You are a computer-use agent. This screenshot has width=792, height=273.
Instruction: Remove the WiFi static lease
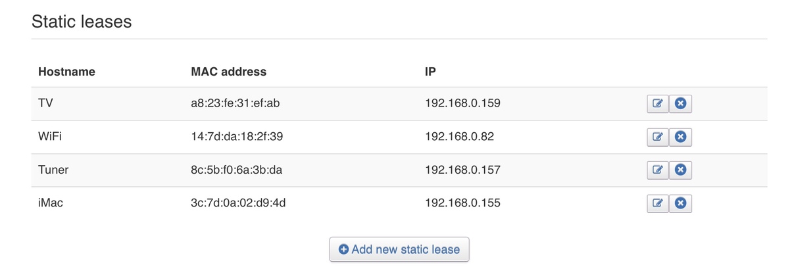pos(681,137)
